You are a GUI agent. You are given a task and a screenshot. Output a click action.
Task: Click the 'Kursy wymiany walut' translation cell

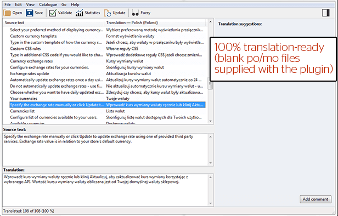tap(125, 61)
